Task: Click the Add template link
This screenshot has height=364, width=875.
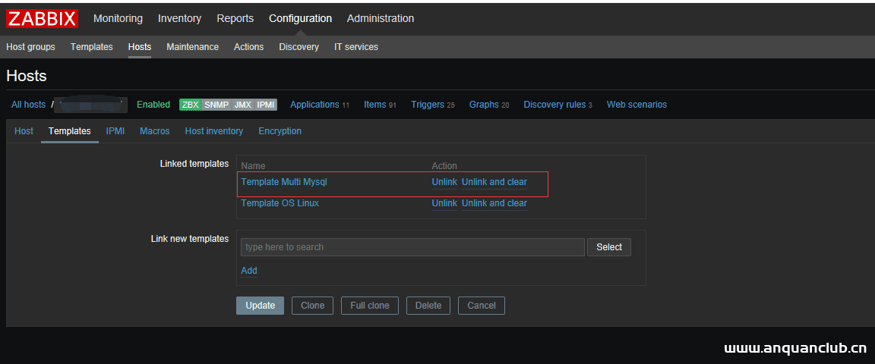Action: click(x=248, y=271)
